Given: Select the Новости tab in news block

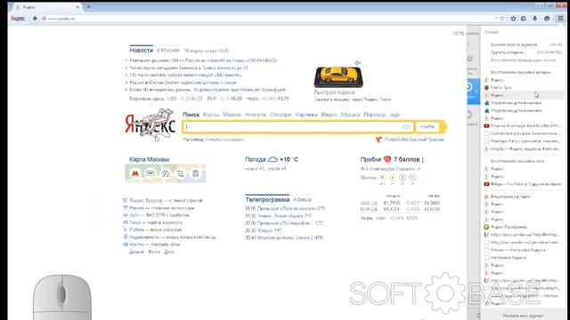Looking at the screenshot, I should point(141,51).
